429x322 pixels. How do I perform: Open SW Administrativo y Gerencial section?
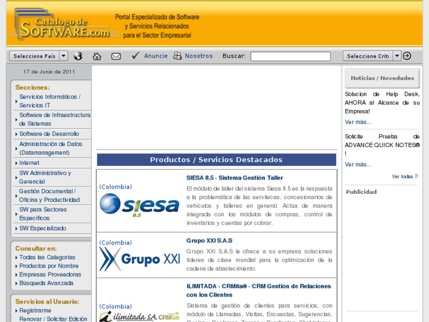point(45,177)
